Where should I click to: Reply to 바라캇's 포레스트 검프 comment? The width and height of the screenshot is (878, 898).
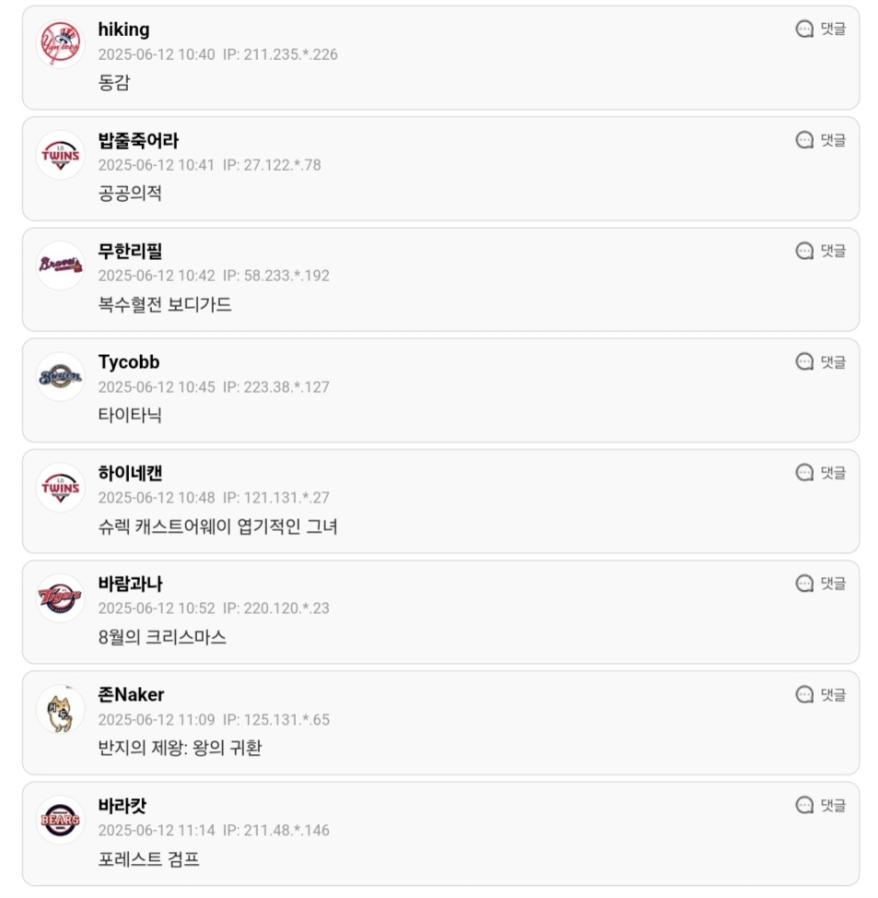[x=820, y=805]
